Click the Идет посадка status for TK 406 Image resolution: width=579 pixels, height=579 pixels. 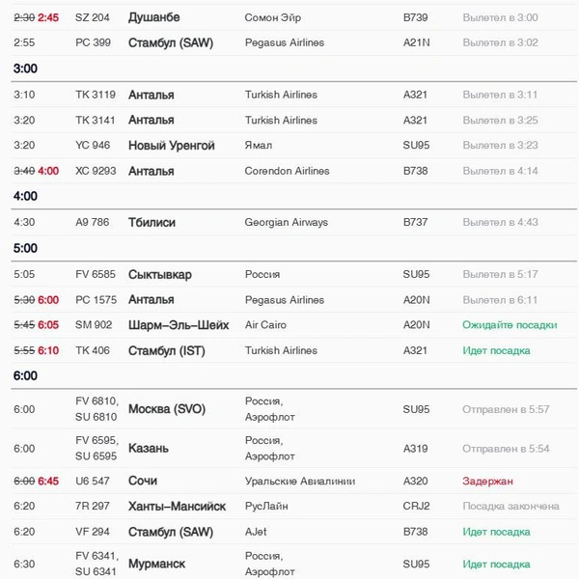[x=496, y=350]
